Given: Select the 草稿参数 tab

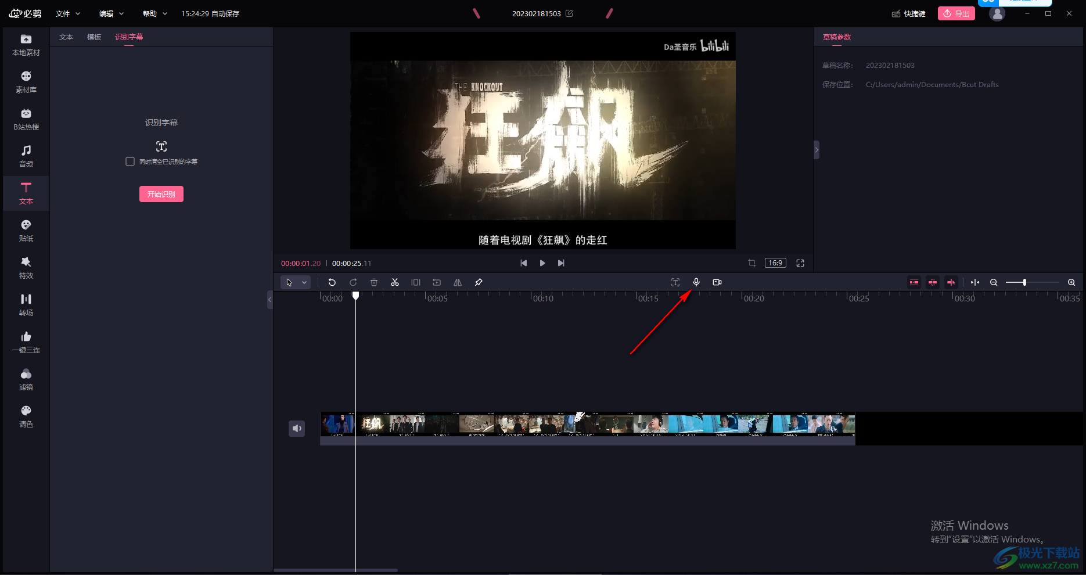Looking at the screenshot, I should (837, 37).
